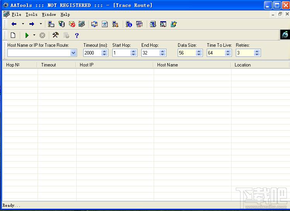This screenshot has height=211, width=290.
Task: Click the Retries field showing 3
Action: [x=245, y=53]
